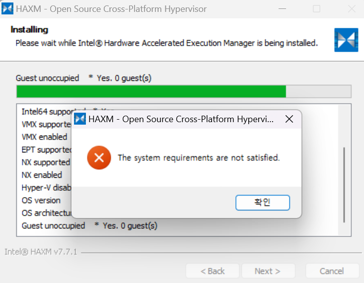Select the 'Hyper-V disabled' log row
This screenshot has width=364, height=283.
point(46,188)
